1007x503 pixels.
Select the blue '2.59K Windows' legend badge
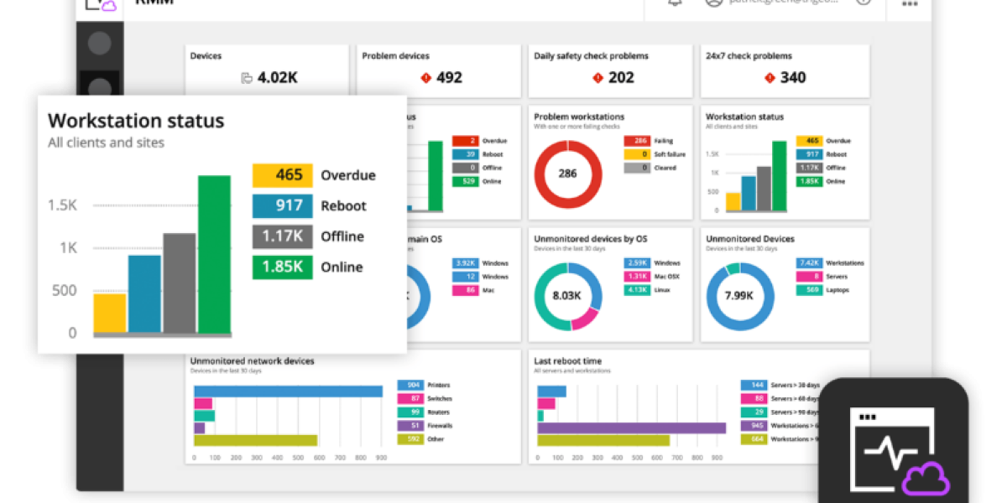click(639, 263)
